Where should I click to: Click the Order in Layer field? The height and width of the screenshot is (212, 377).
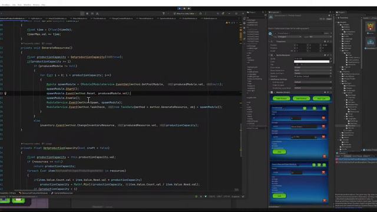point(313,85)
